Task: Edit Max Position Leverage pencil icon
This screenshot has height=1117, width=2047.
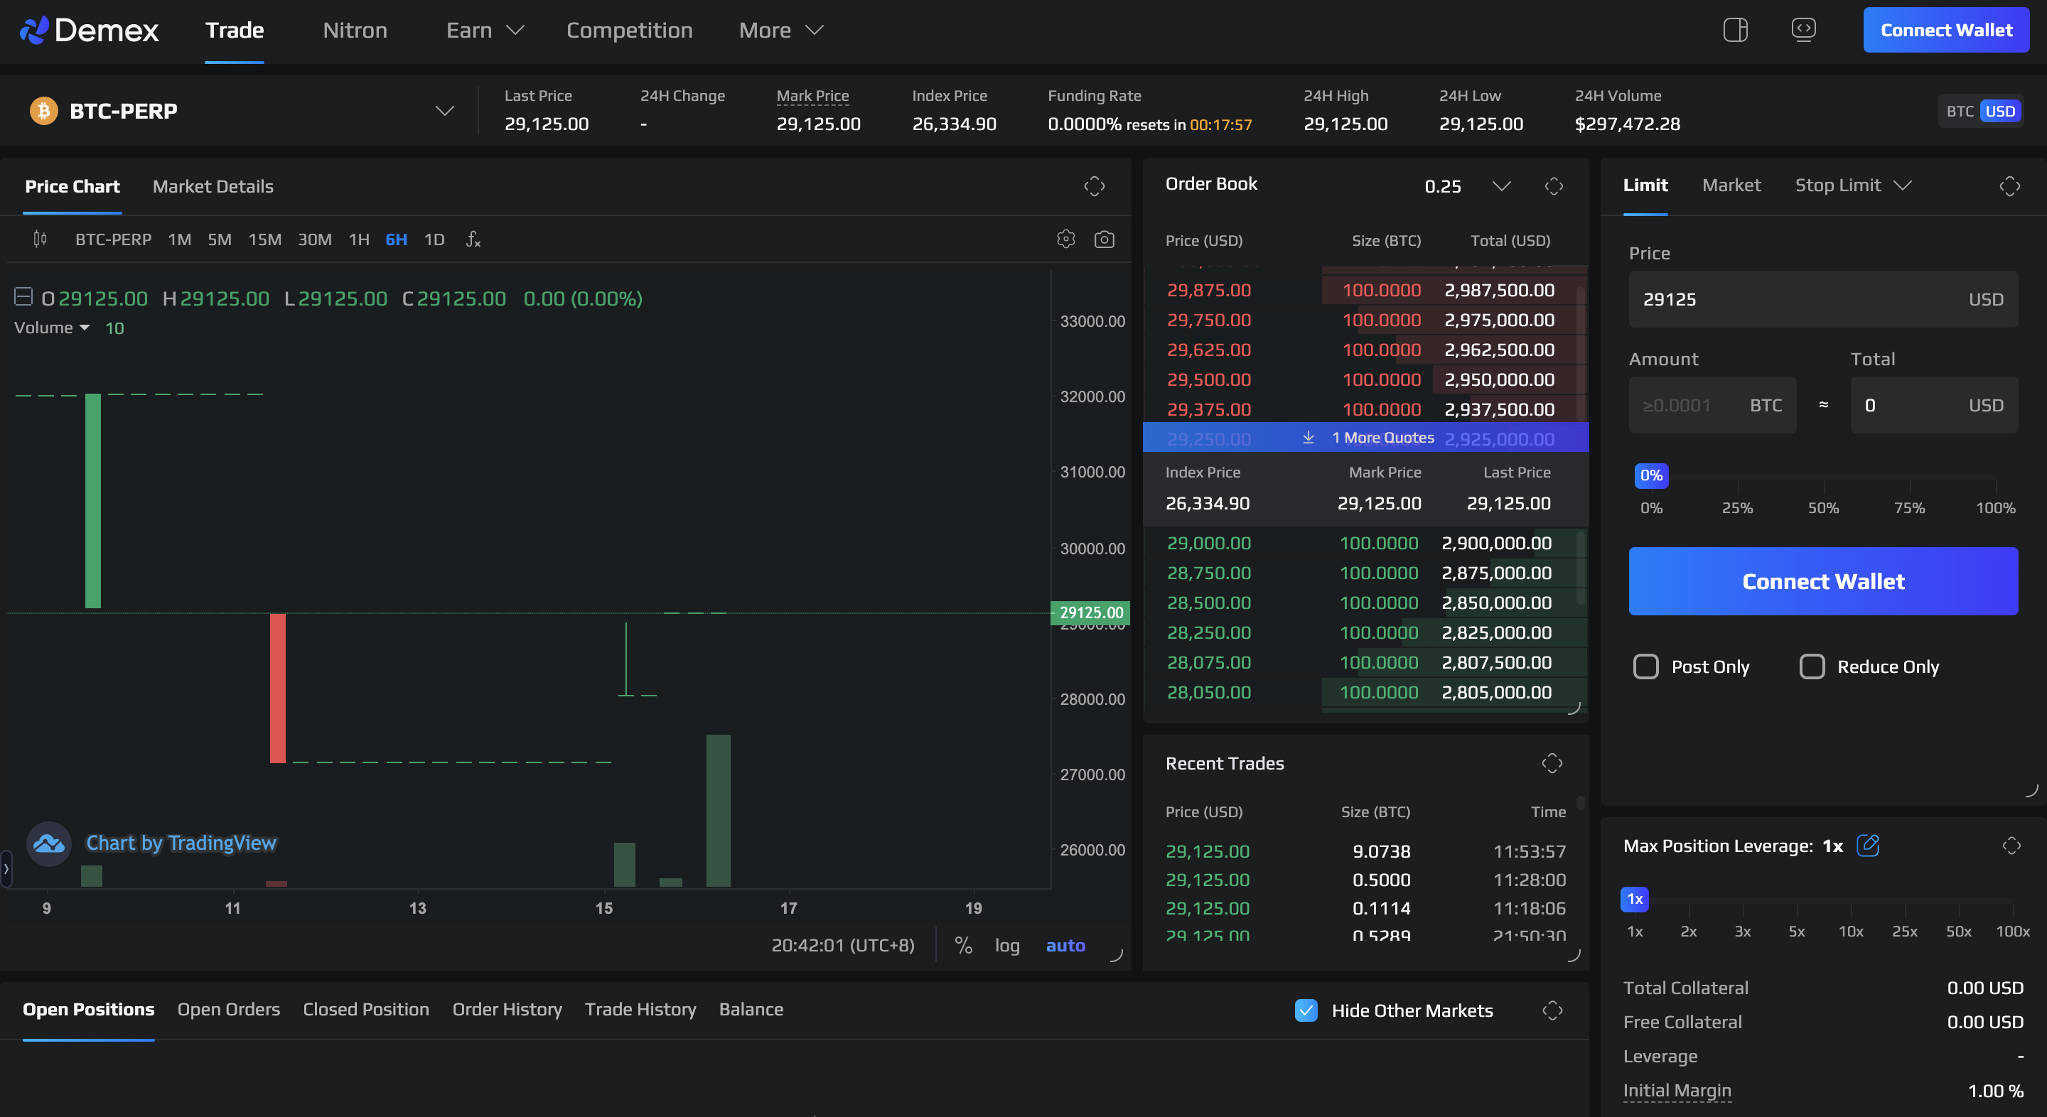Action: 1867,845
